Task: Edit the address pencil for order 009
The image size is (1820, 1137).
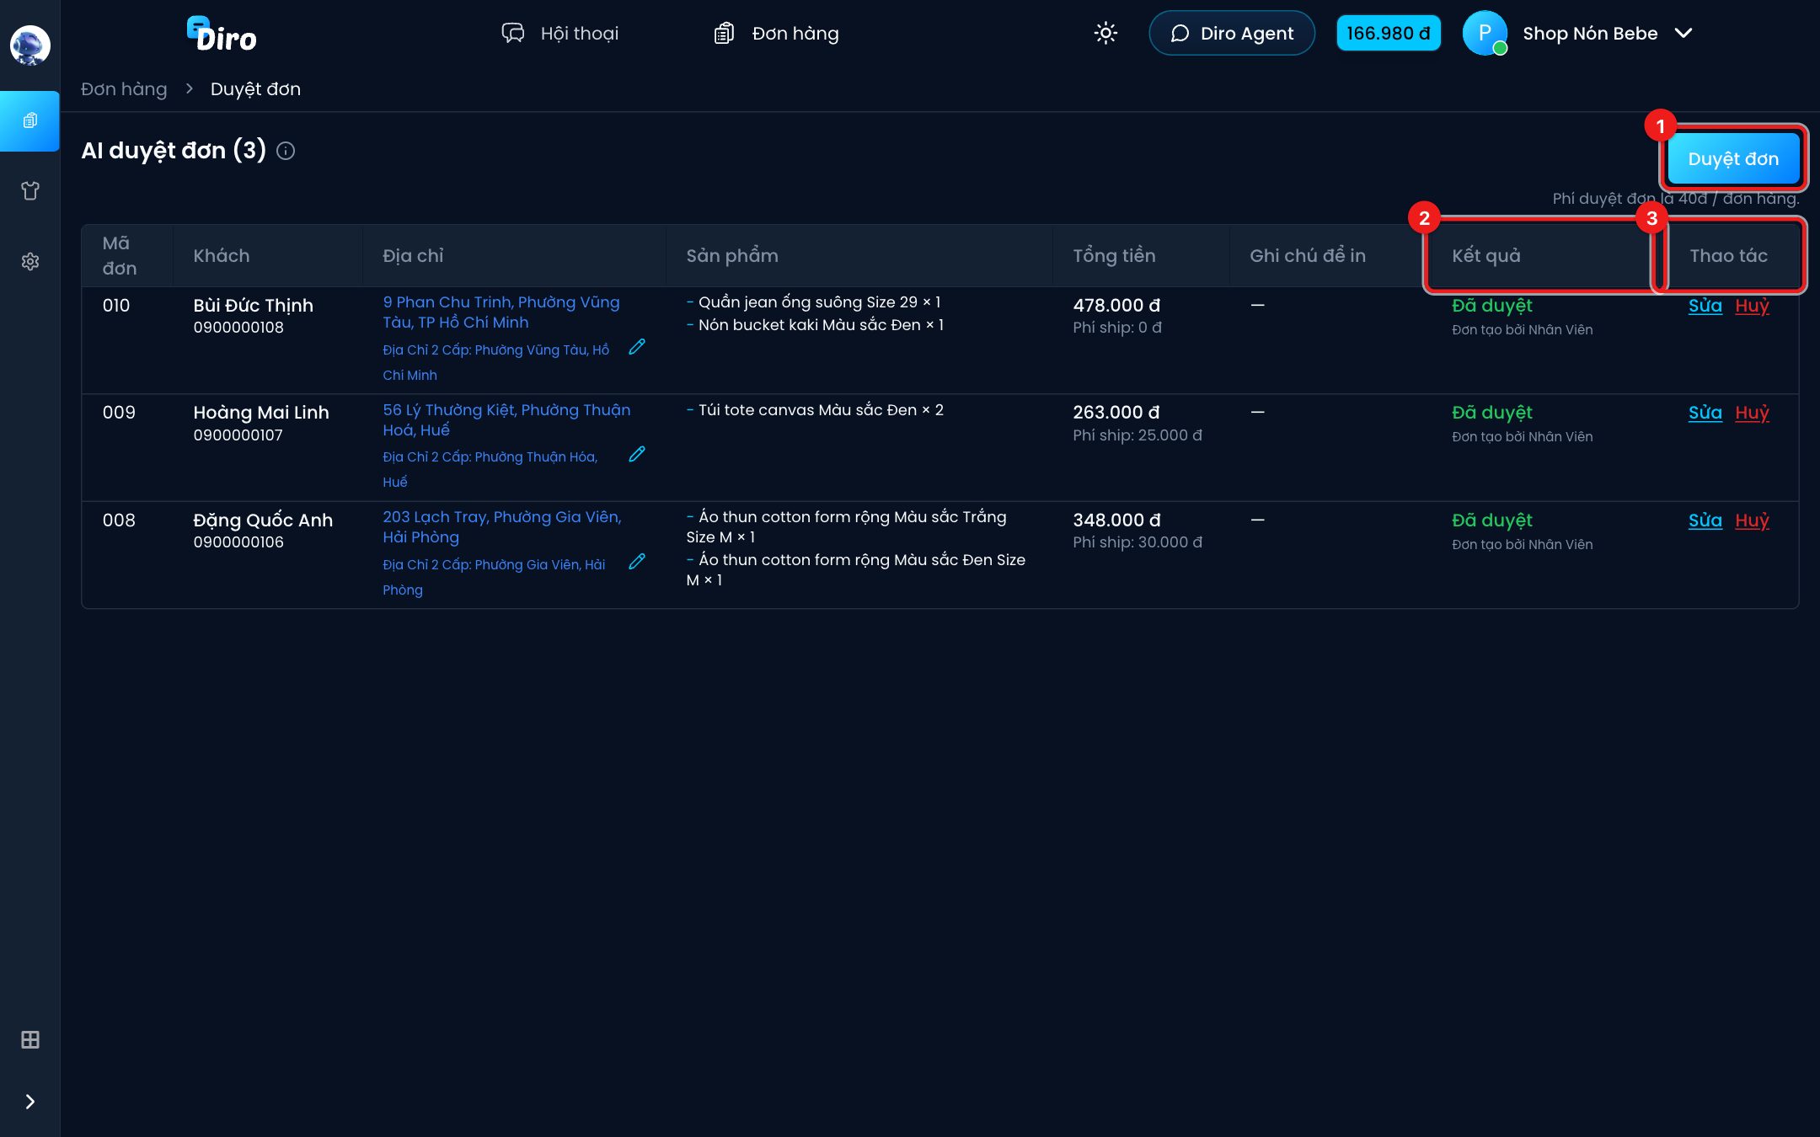Action: coord(637,454)
